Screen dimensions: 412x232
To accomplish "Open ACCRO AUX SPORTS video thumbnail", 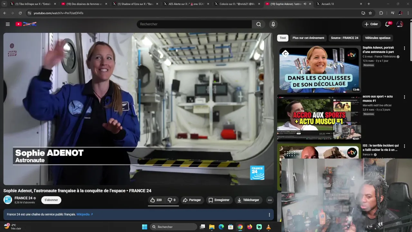I will (319, 118).
